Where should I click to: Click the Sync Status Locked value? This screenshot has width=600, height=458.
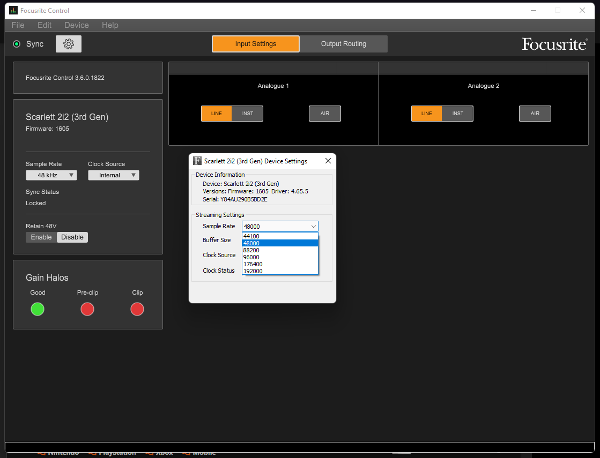(x=35, y=203)
